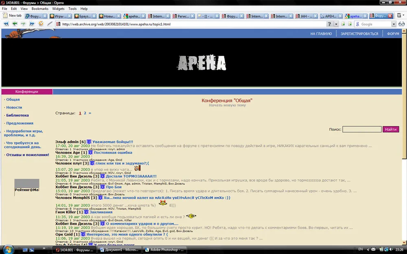Click the "Начать новую тему" link
407x254 pixels.
pos(227,105)
